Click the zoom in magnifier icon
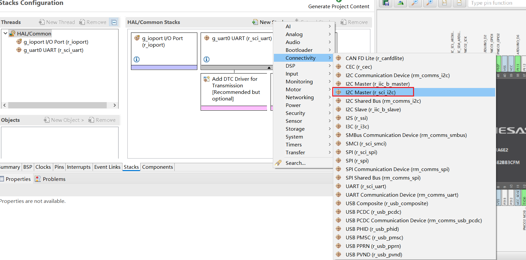Image resolution: width=526 pixels, height=260 pixels. (429, 3)
